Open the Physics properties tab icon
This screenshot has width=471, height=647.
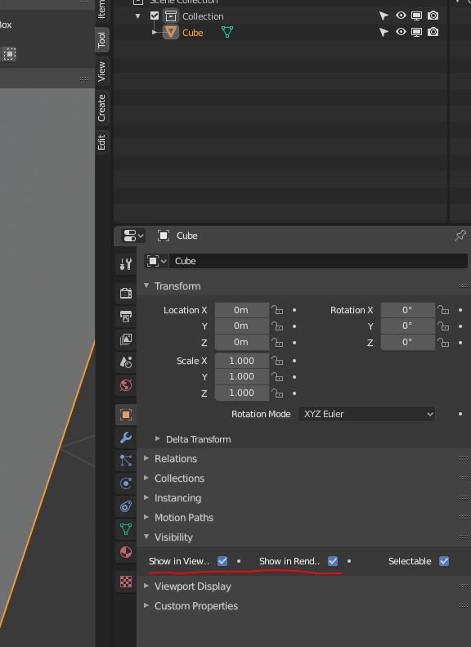tap(126, 483)
